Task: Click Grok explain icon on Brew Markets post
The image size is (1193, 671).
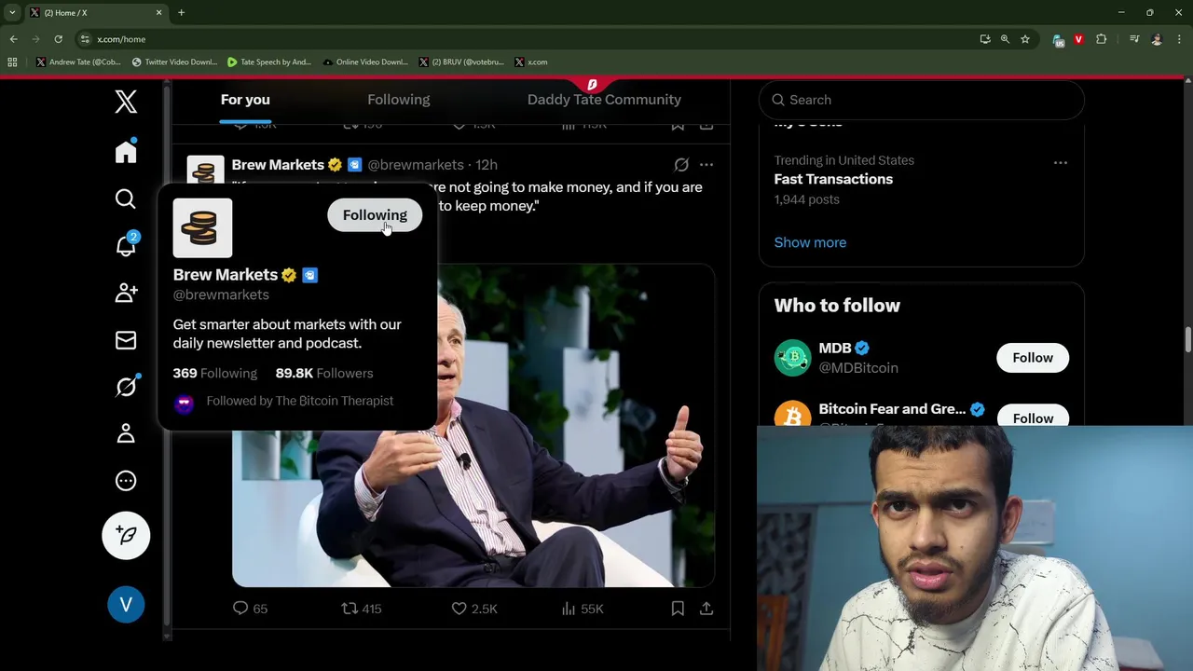Action: point(681,165)
